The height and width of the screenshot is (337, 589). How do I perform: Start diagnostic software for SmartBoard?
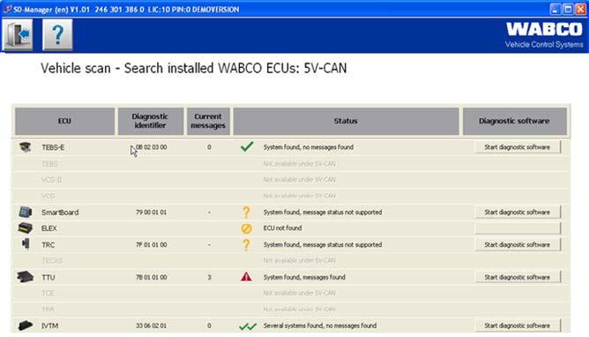(x=518, y=212)
